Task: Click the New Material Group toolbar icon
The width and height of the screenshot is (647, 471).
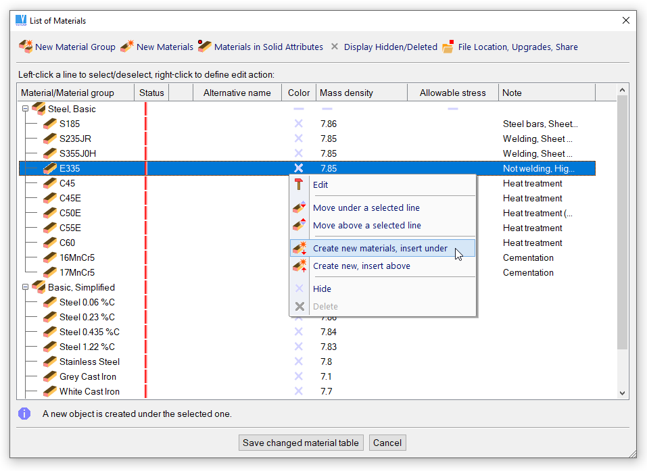Action: click(x=26, y=47)
